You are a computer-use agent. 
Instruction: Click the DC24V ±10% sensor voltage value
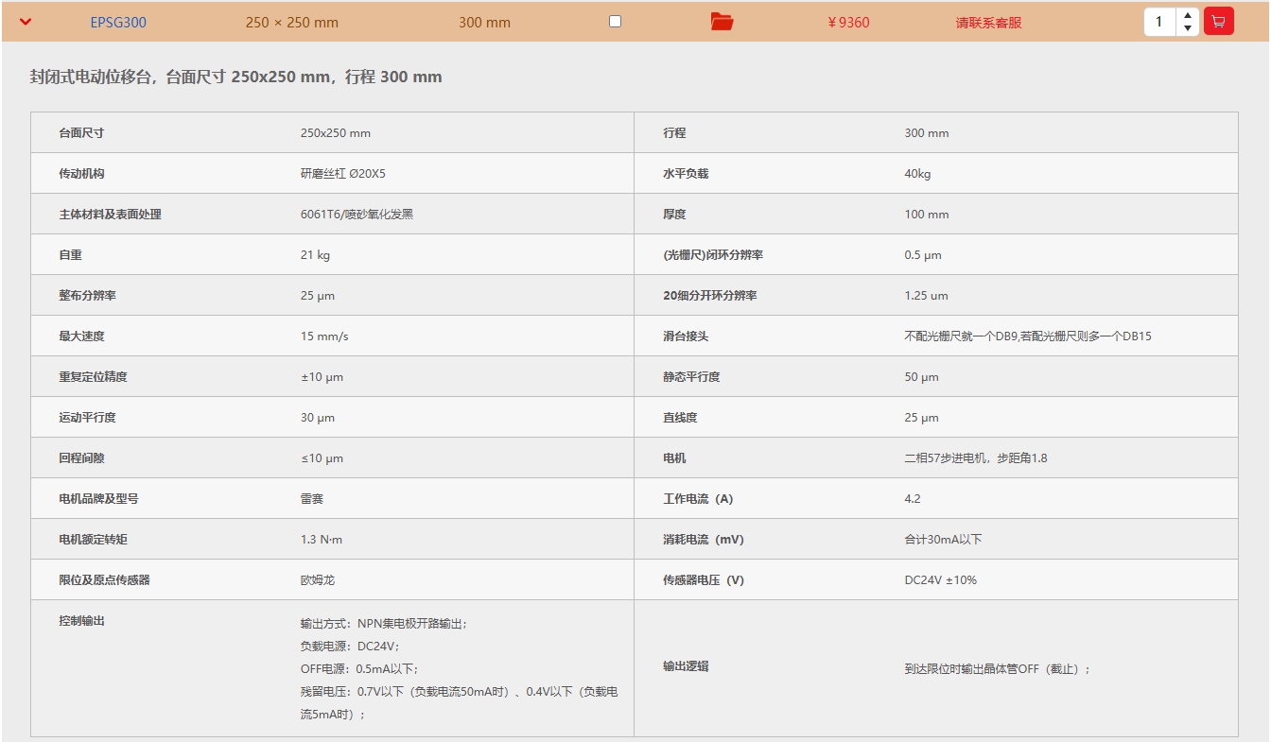[x=940, y=580]
